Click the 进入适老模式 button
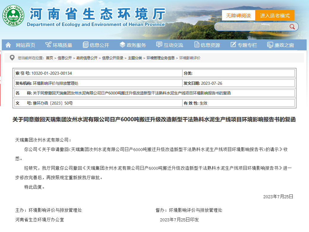309x232 pixels. pyautogui.click(x=275, y=15)
